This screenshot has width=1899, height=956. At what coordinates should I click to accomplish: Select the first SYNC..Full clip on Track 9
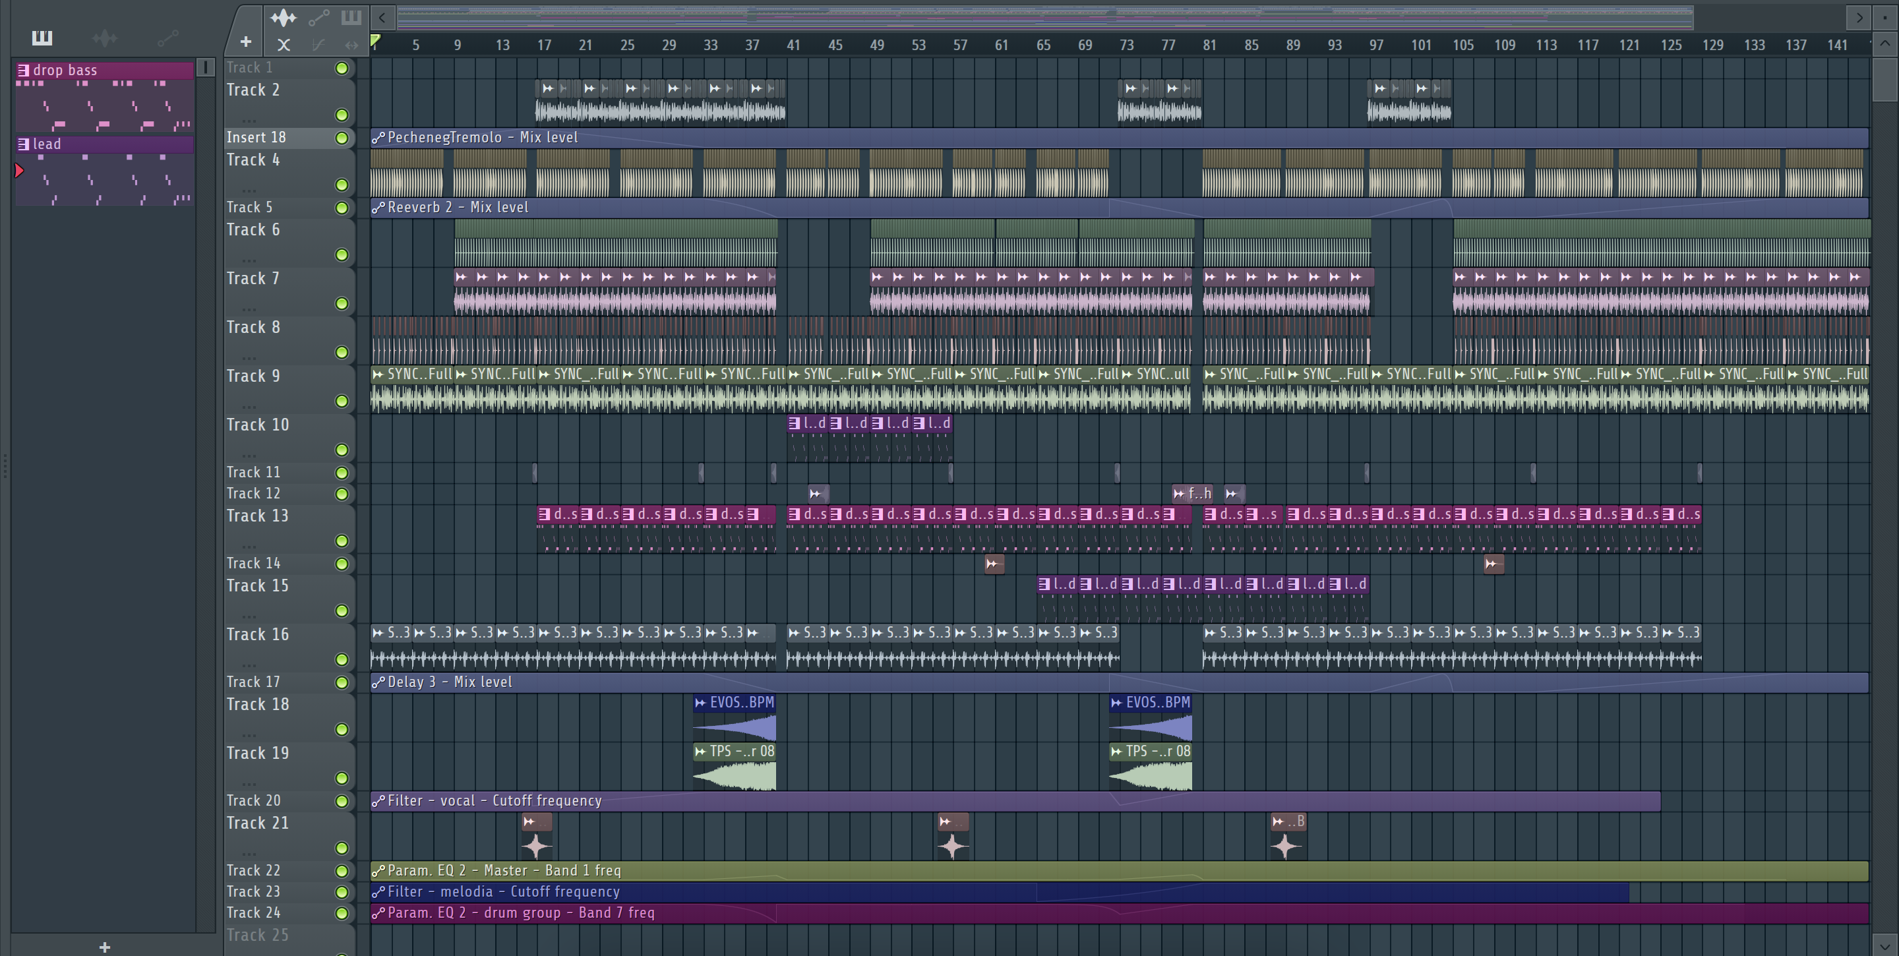(x=411, y=388)
